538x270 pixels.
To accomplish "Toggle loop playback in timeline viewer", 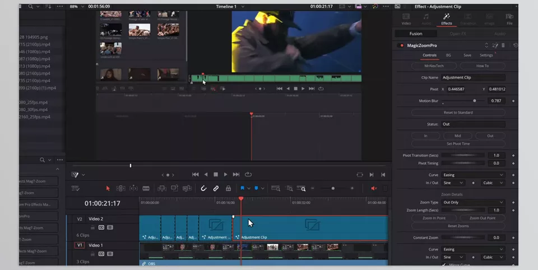I will click(248, 175).
